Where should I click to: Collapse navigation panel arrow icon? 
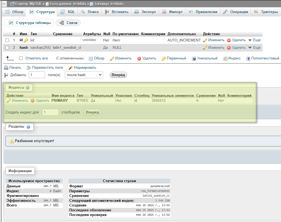[4, 4]
